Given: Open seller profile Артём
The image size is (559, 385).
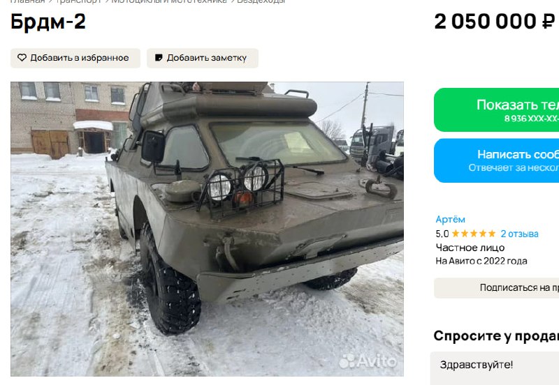Looking at the screenshot, I should click(450, 219).
